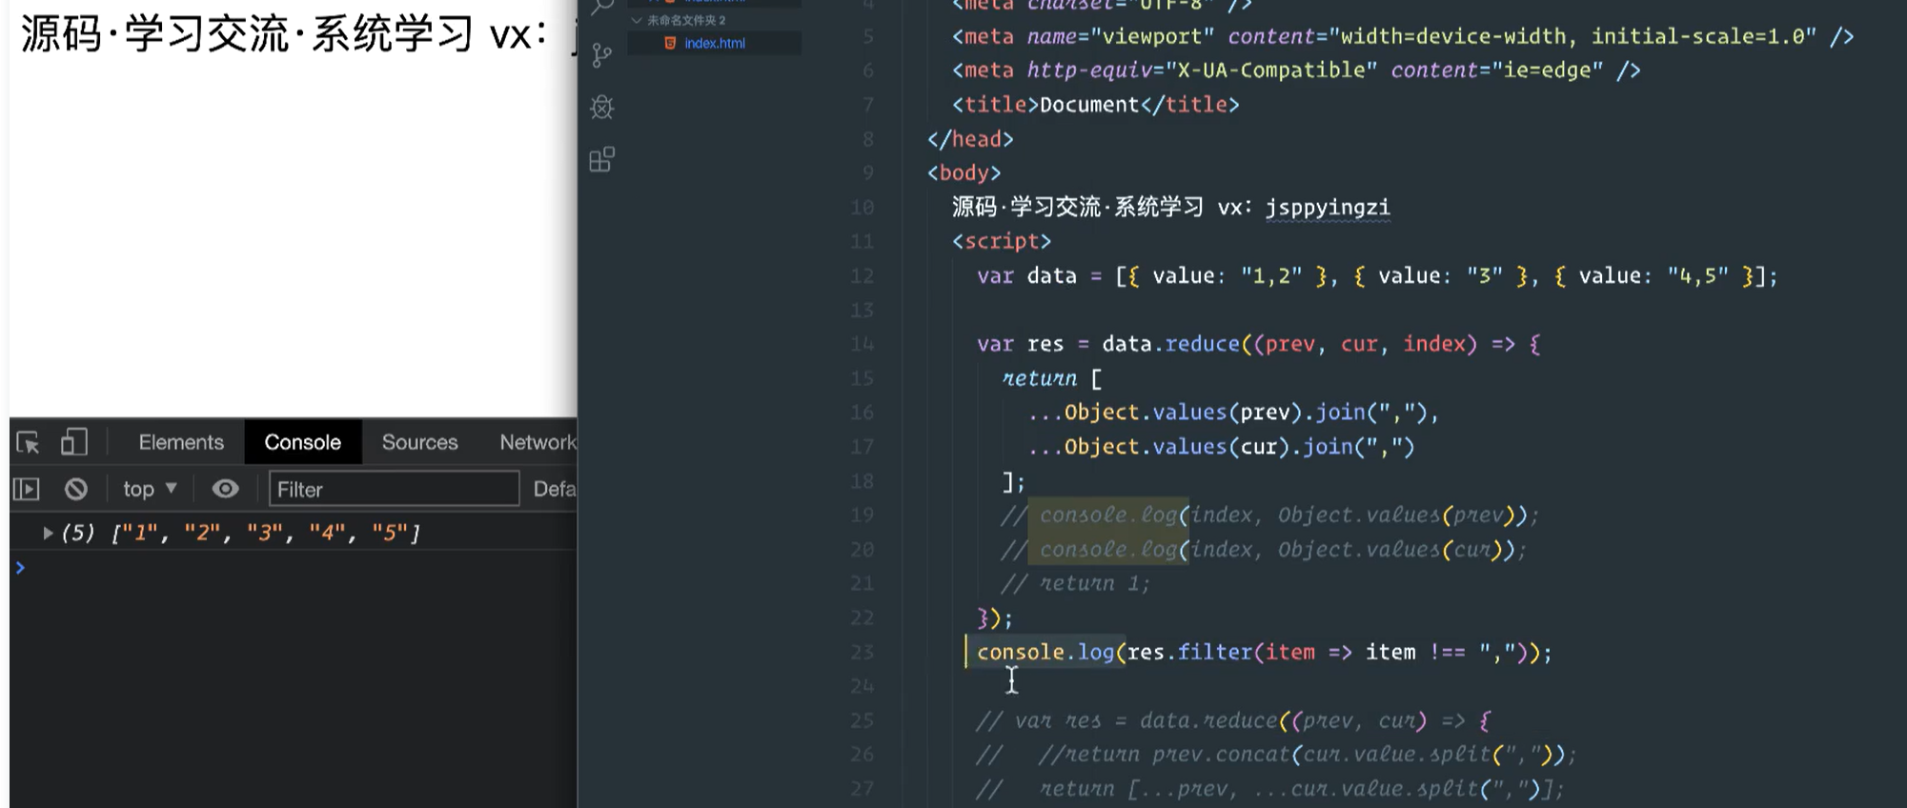Click the filter method on line 23
The width and height of the screenshot is (1907, 808).
click(x=1215, y=652)
